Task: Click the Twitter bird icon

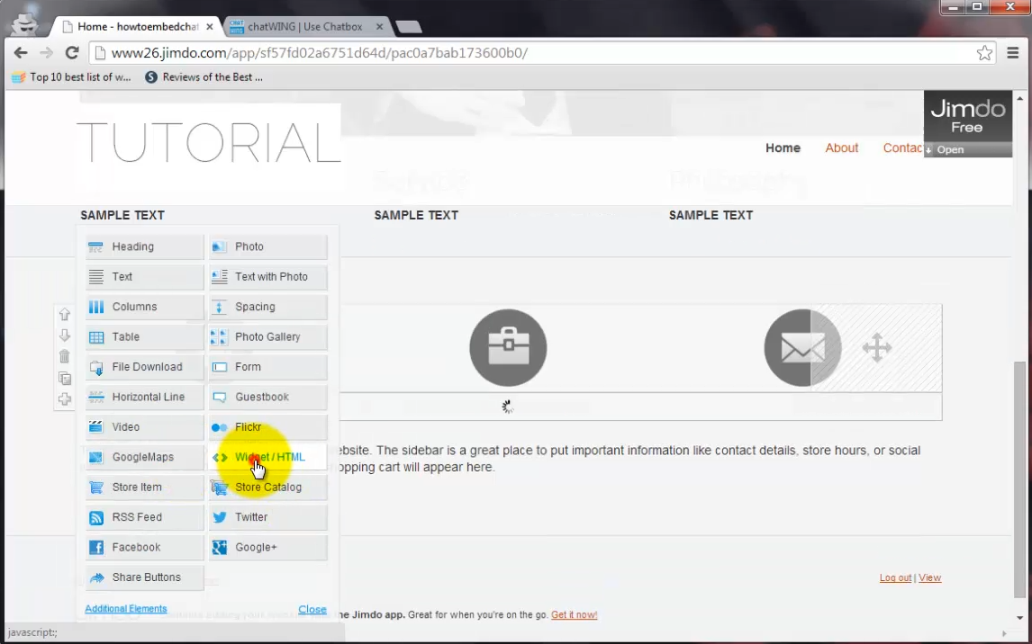Action: coord(219,518)
